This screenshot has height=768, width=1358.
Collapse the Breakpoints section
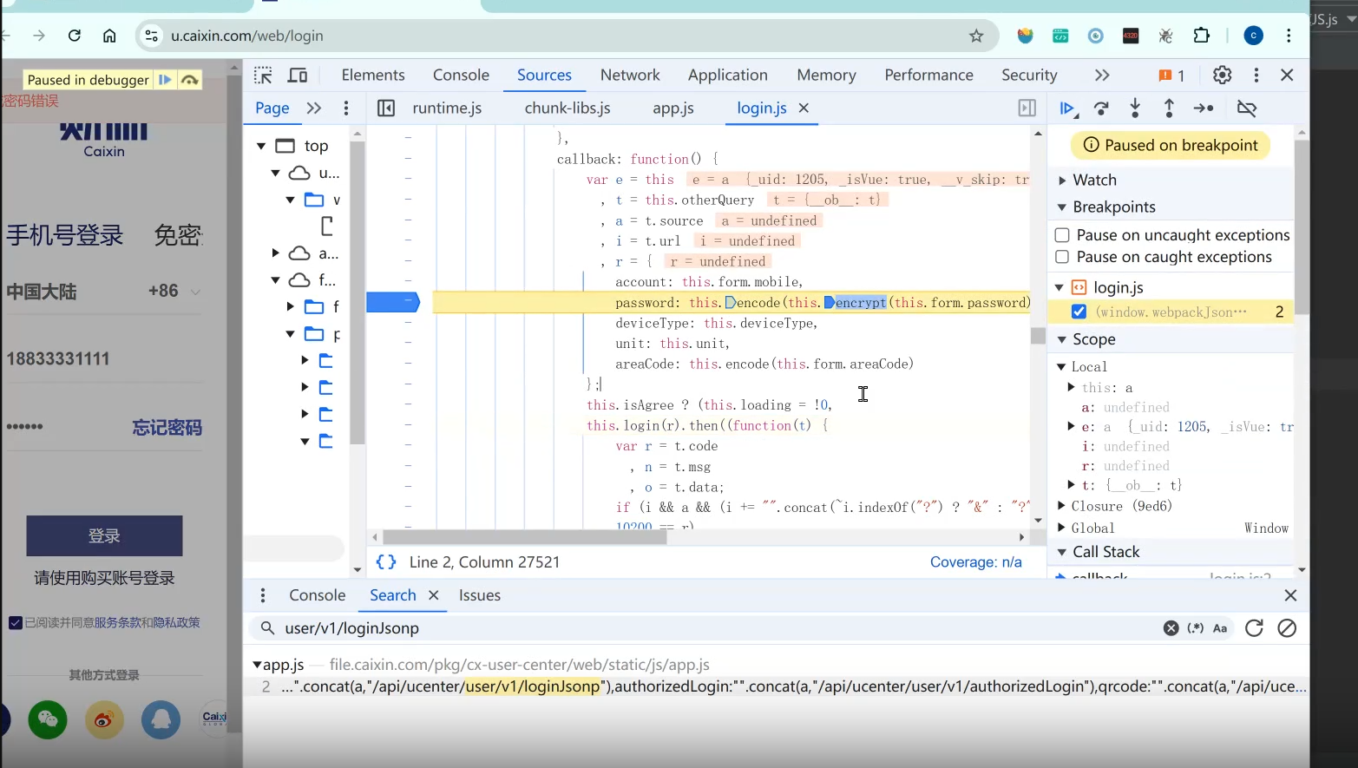point(1062,207)
